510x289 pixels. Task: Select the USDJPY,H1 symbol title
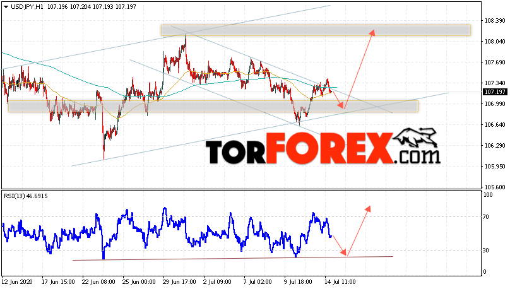pos(27,7)
